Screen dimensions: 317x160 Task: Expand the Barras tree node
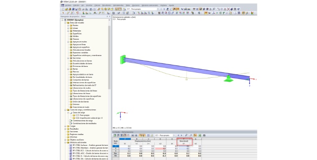point(68,69)
